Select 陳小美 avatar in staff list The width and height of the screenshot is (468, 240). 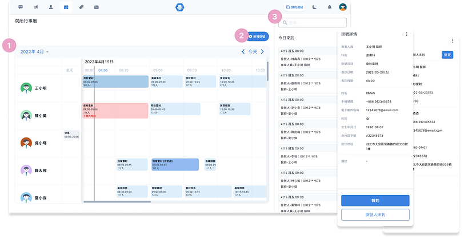pos(26,116)
